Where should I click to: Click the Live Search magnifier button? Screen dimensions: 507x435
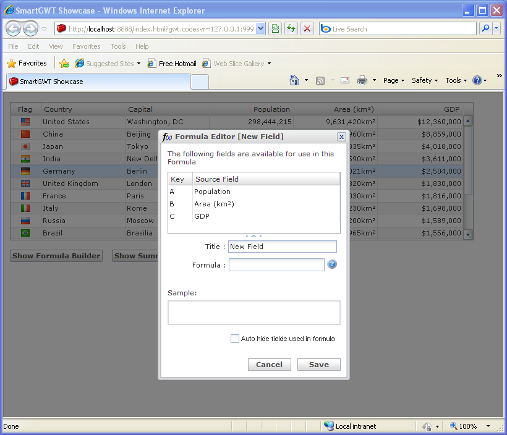point(485,29)
